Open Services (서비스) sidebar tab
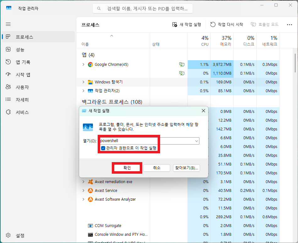298x243 pixels. 38,112
